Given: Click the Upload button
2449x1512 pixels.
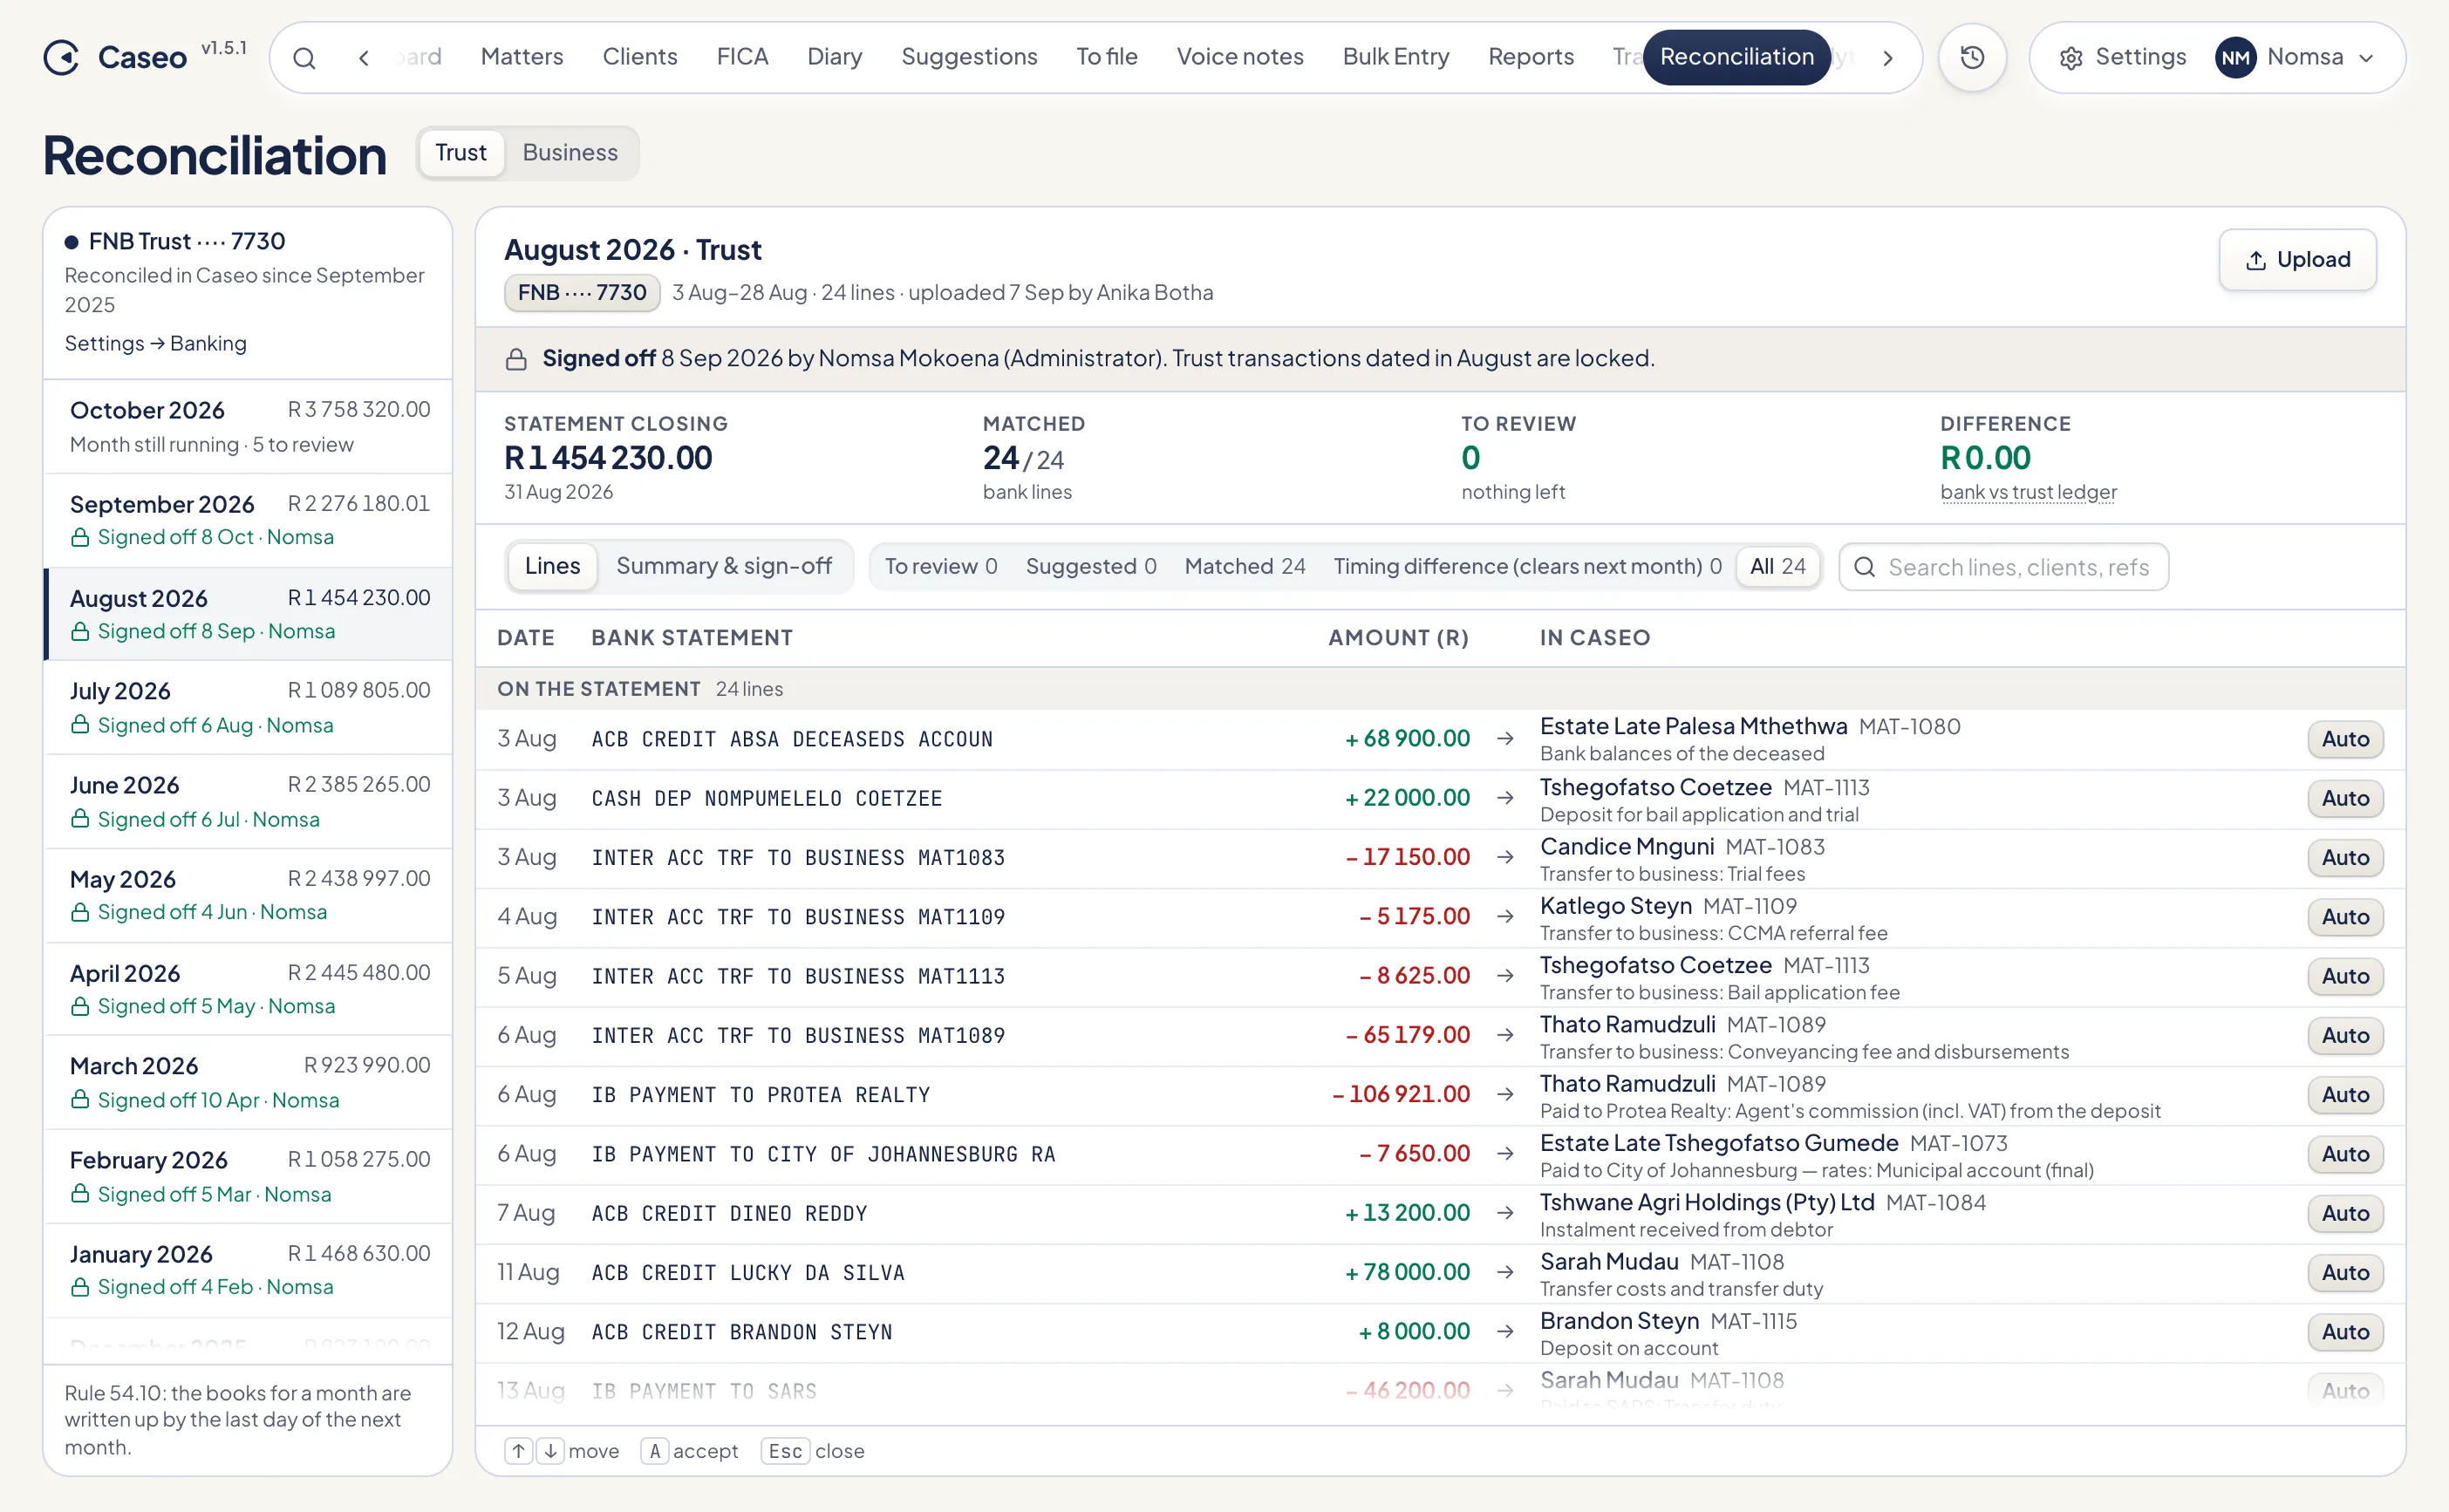Looking at the screenshot, I should point(2298,260).
